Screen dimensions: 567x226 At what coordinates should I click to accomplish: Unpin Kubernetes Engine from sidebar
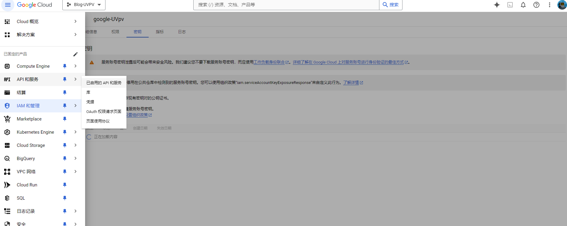[x=65, y=132]
